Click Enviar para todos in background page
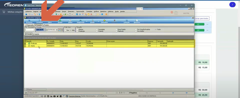 (202, 18)
